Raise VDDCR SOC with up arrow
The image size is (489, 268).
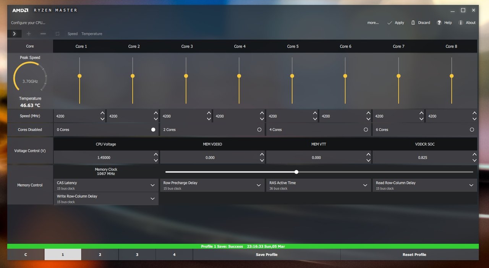tap(474, 154)
